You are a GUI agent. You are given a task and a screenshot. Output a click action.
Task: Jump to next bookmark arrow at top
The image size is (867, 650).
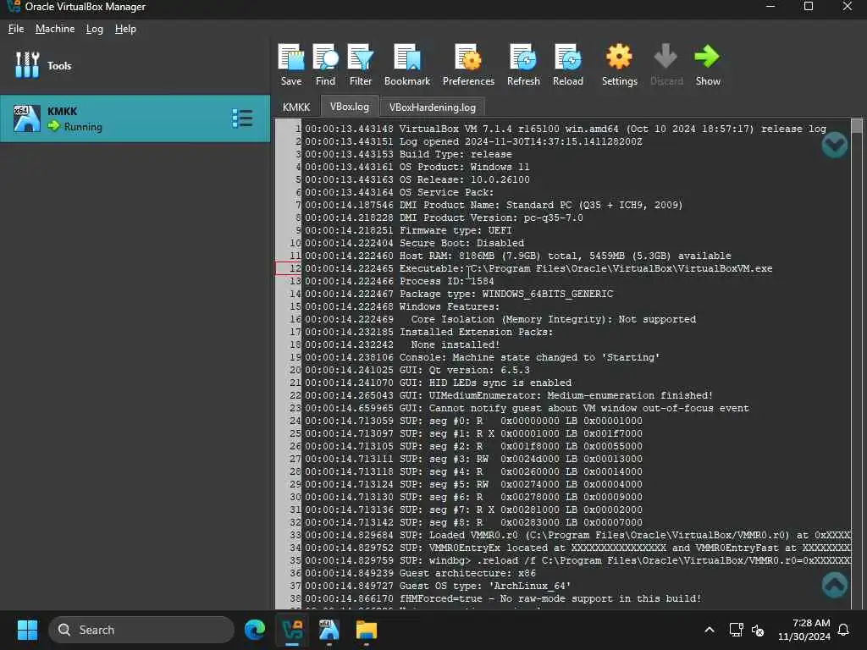point(834,145)
